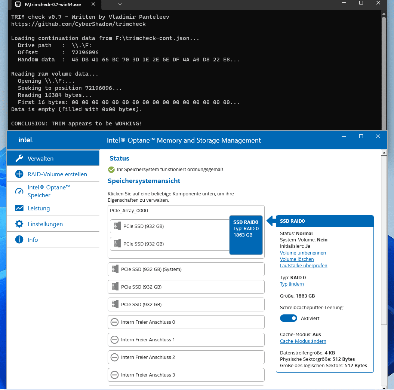Minimize the Intel Optane window
Screen dimensions: 394x390
(344, 136)
